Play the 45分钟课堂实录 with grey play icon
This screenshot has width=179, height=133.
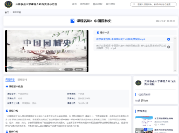[x=168, y=47]
